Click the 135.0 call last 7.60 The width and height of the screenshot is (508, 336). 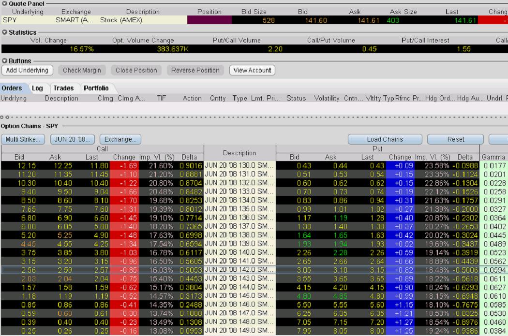click(101, 209)
